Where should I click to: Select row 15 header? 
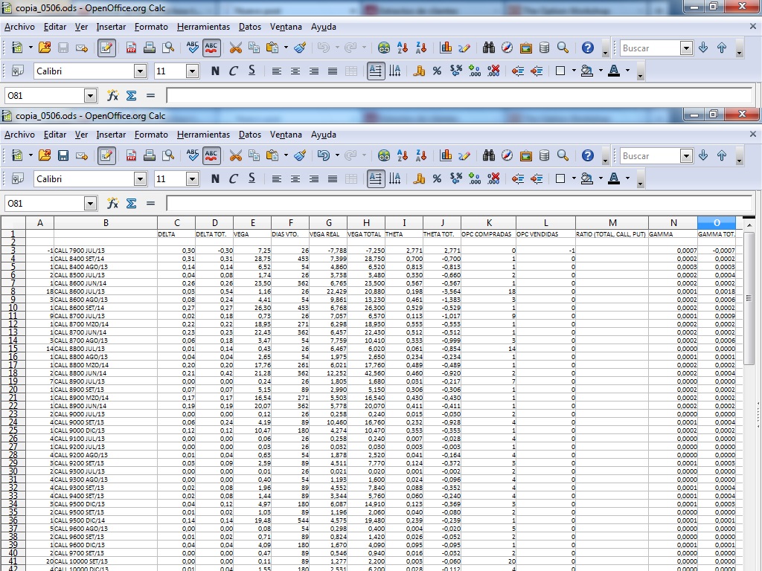pos(13,349)
